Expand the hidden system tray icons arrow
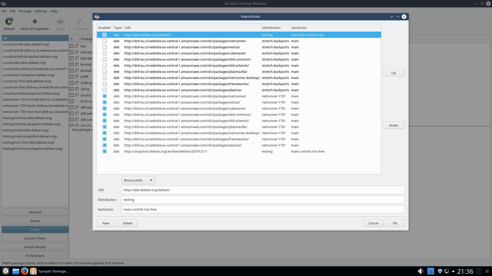This screenshot has width=492, height=276. pos(453,271)
